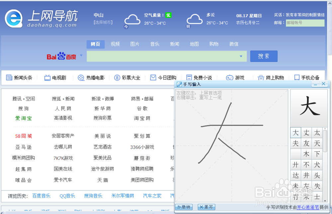Choose candidate character 头
Viewport: 332px width, 214px height.
pos(317,176)
